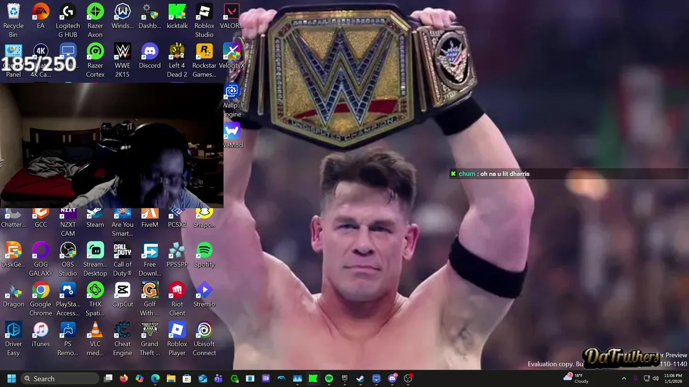Open Discord desktop shortcut
The width and height of the screenshot is (689, 387).
coord(150,56)
